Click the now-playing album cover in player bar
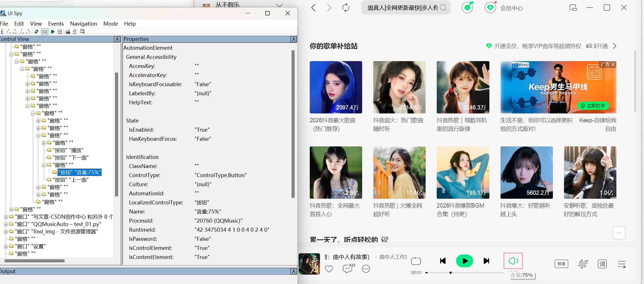 (309, 264)
